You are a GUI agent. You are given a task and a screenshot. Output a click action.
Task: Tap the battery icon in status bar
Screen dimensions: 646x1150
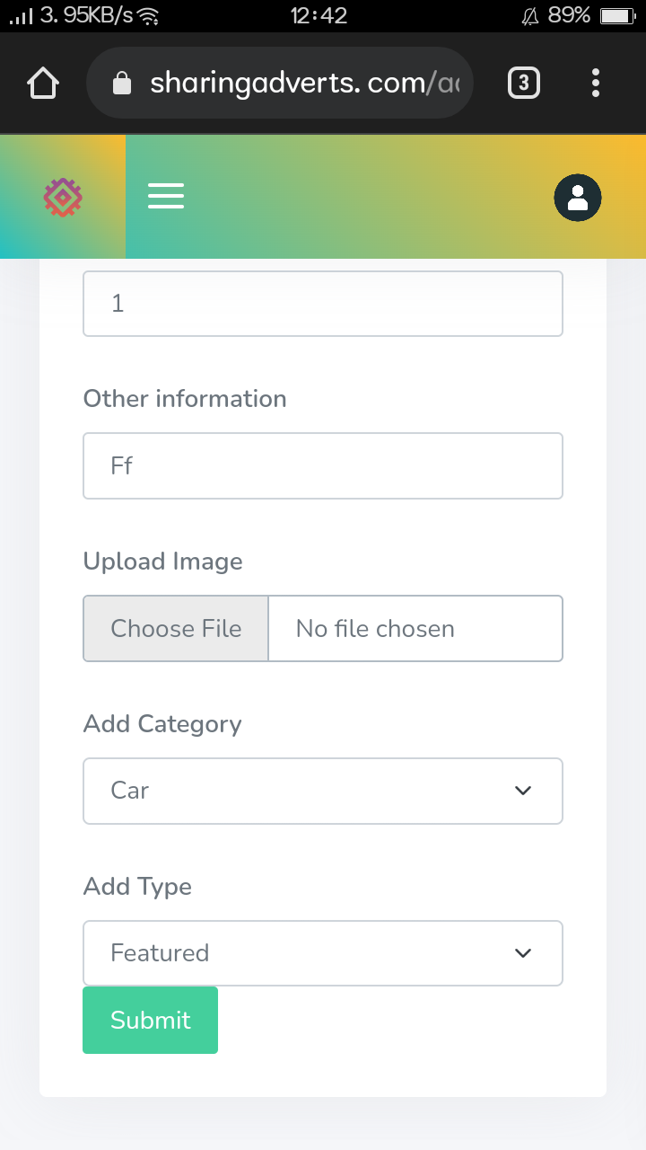point(618,15)
